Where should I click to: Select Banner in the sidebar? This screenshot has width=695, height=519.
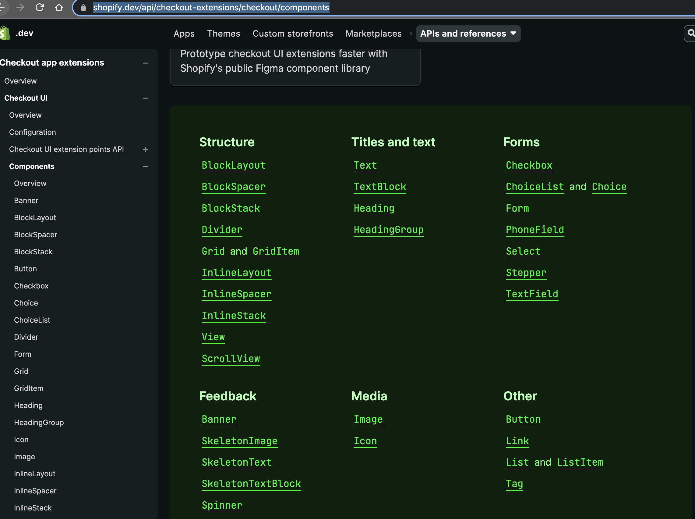point(26,200)
